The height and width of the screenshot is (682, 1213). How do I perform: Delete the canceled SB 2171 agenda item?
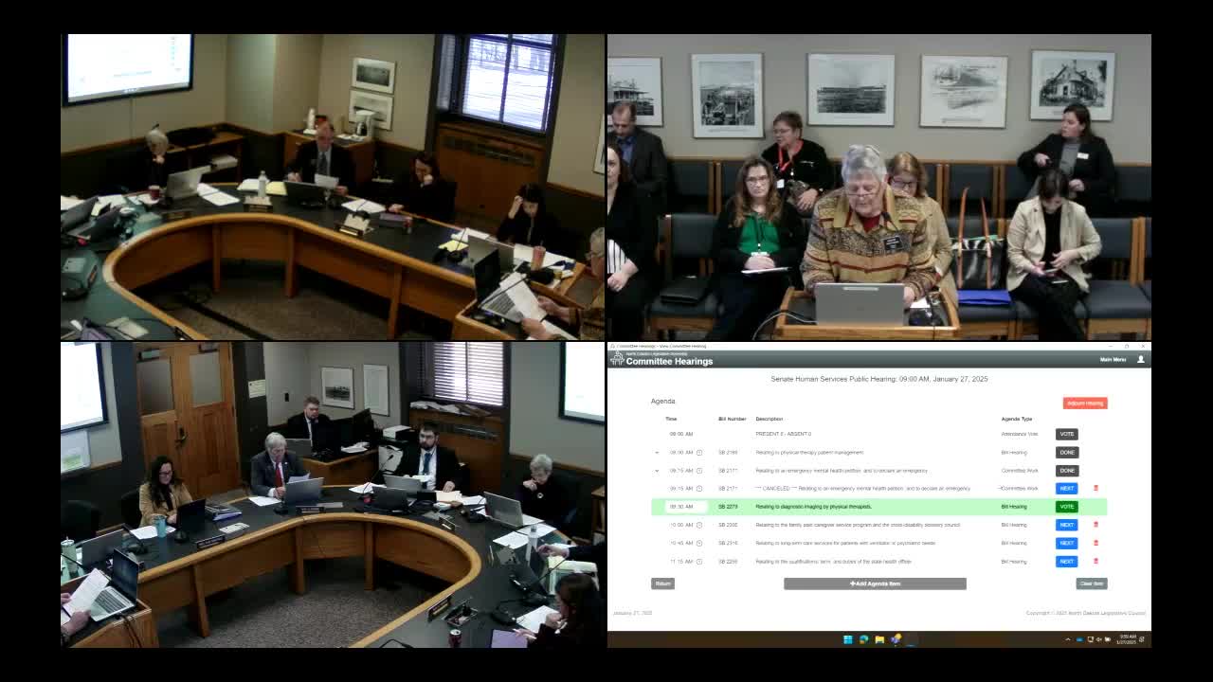pyautogui.click(x=1095, y=489)
